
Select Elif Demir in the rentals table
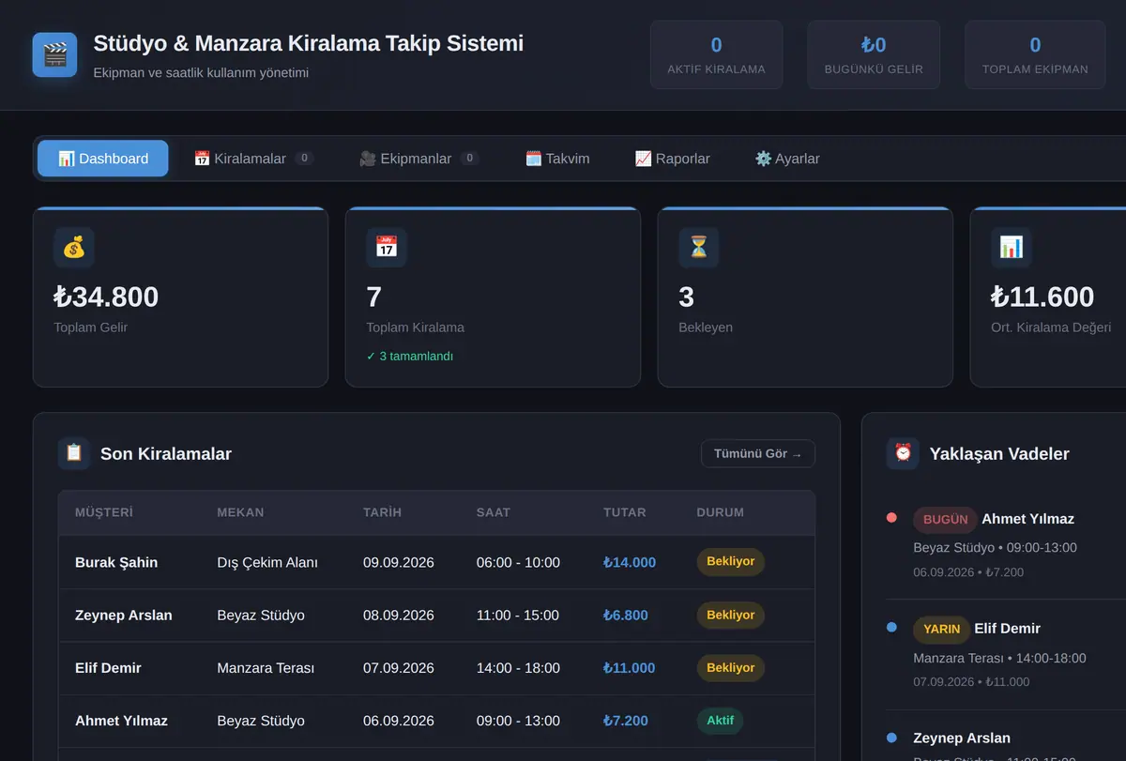(x=108, y=668)
